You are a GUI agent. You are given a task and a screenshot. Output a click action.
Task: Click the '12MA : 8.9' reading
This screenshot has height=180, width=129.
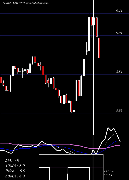pos(15,166)
